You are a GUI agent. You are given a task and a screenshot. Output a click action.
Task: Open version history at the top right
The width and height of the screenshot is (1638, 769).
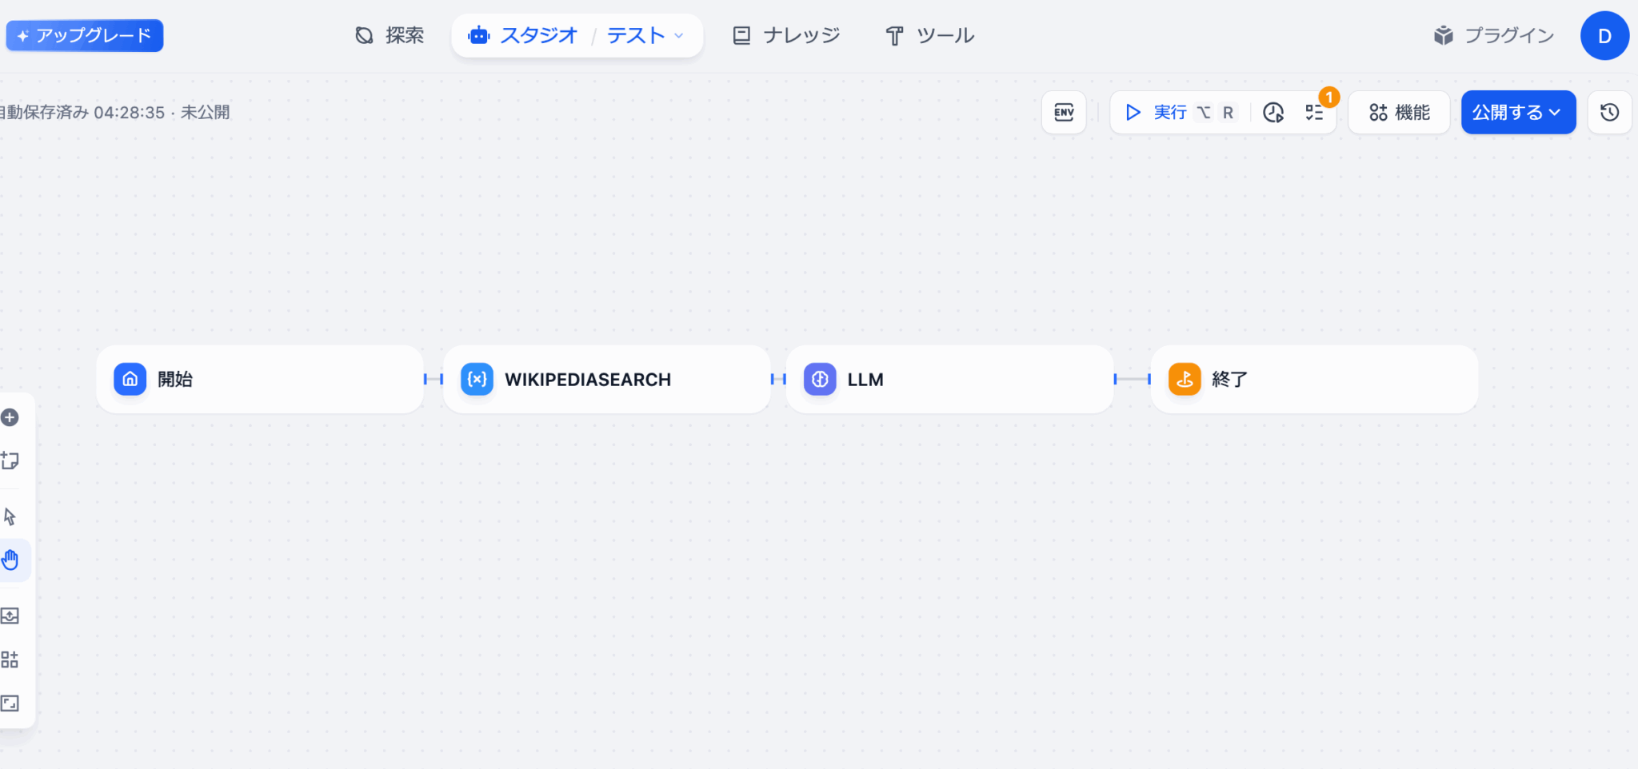pos(1609,113)
